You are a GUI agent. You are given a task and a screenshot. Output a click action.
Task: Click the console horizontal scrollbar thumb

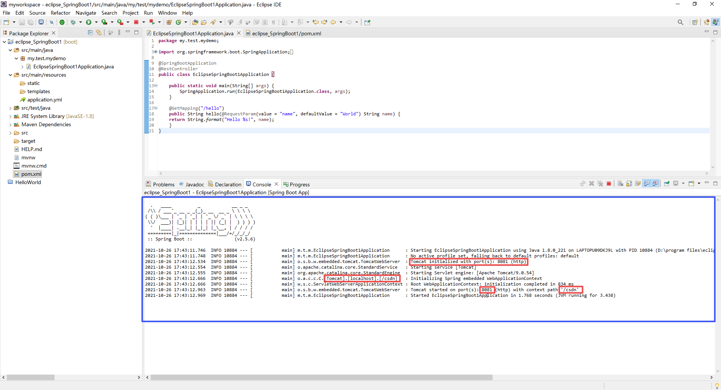(321, 377)
